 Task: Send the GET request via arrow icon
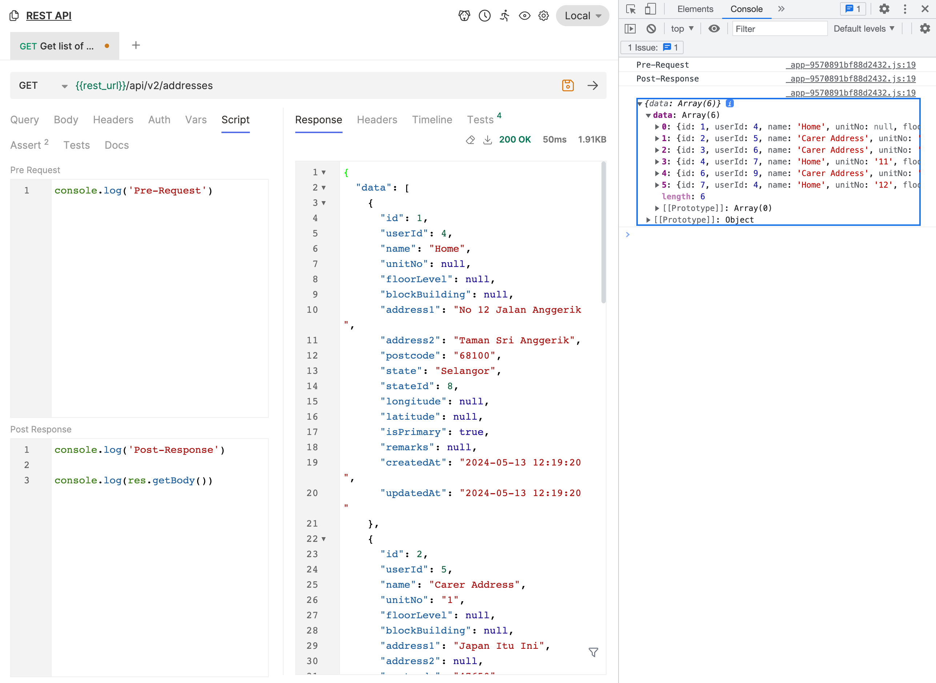(593, 85)
